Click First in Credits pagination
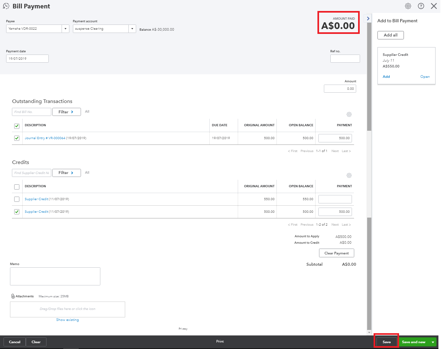 (293, 225)
